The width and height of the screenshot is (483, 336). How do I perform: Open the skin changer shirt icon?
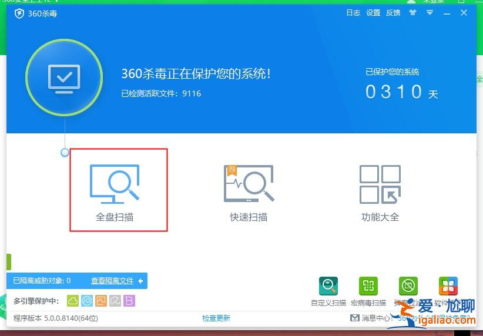[412, 12]
